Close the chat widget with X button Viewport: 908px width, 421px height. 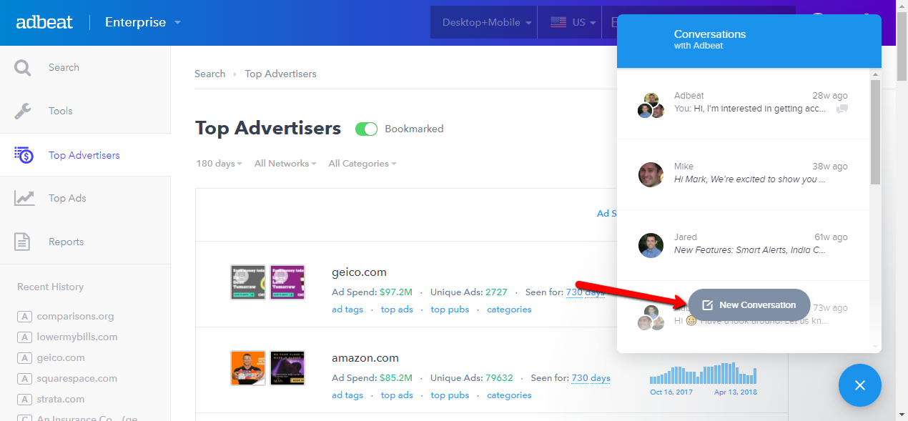pos(860,385)
